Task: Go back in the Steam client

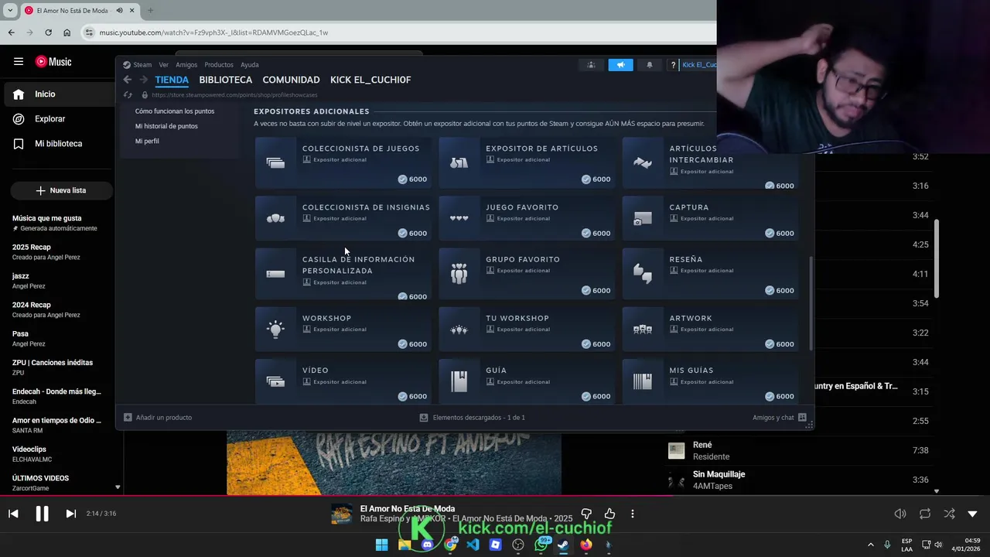Action: tap(128, 80)
